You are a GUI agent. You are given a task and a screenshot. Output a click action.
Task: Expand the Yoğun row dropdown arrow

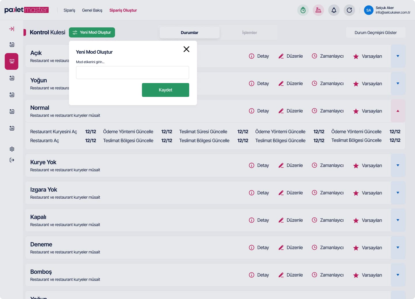[x=398, y=83]
